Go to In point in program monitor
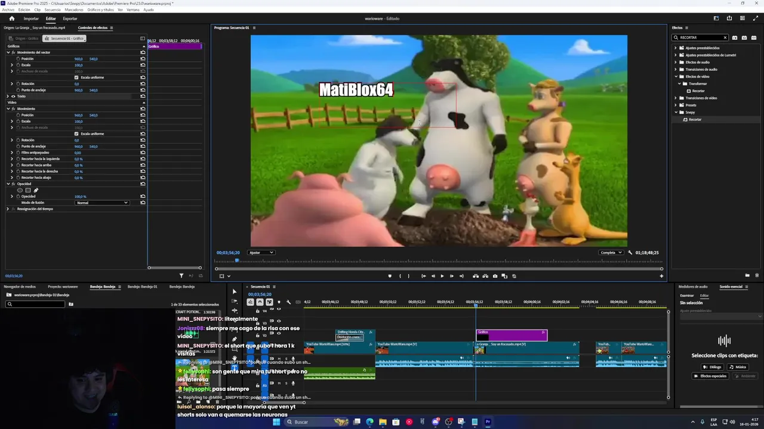Viewport: 764px width, 429px height. tap(423, 276)
